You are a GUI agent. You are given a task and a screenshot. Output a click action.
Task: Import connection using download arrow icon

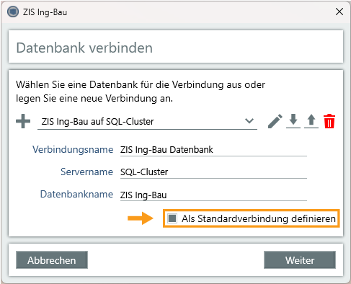293,121
